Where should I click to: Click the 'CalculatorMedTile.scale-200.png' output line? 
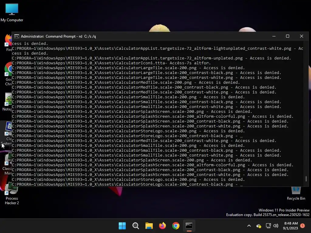pyautogui.click(x=126, y=83)
